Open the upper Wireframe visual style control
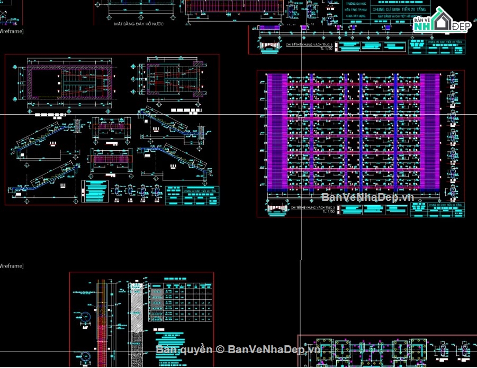The image size is (477, 368). coord(12,31)
